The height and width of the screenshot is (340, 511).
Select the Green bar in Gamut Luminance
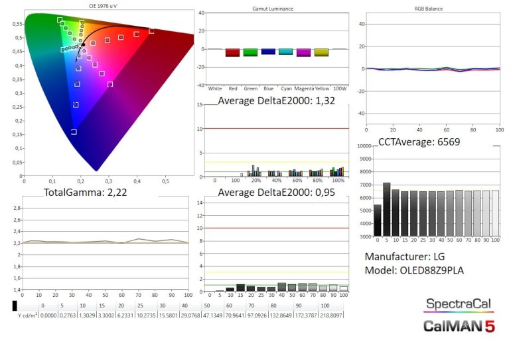pos(250,52)
